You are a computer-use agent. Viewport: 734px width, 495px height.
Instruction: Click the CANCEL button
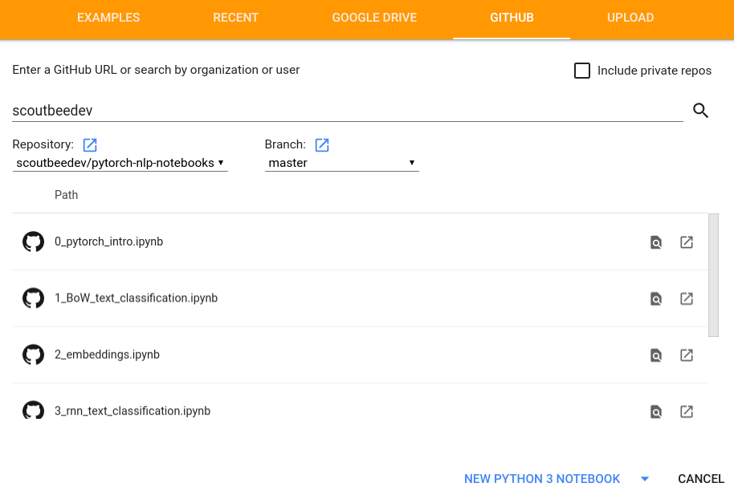pos(701,479)
